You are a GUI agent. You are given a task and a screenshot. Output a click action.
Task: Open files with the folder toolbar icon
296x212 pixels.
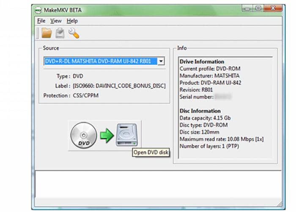[x=47, y=33]
